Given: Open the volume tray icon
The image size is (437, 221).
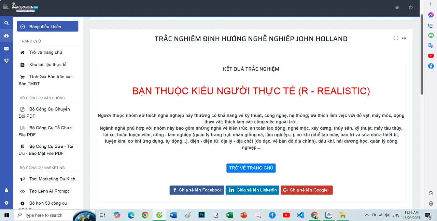Looking at the screenshot, I should (387, 215).
